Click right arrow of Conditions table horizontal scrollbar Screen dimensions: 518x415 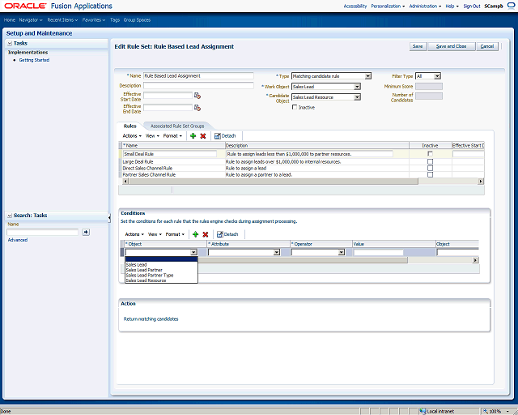click(x=475, y=260)
